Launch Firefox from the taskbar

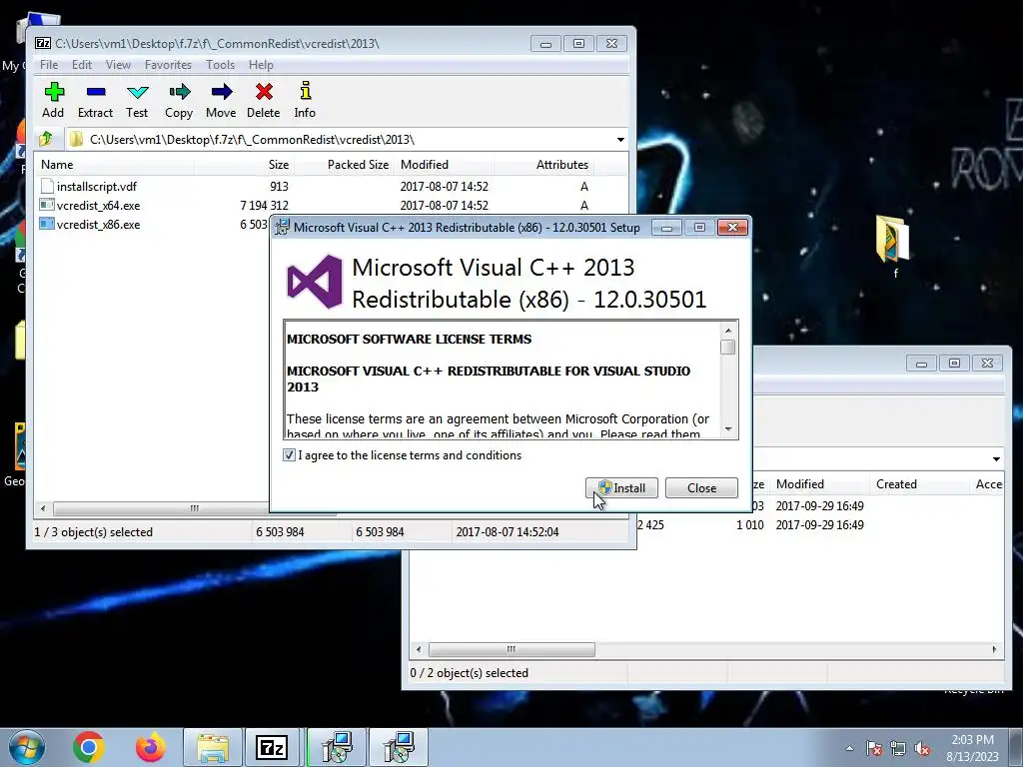[x=151, y=747]
